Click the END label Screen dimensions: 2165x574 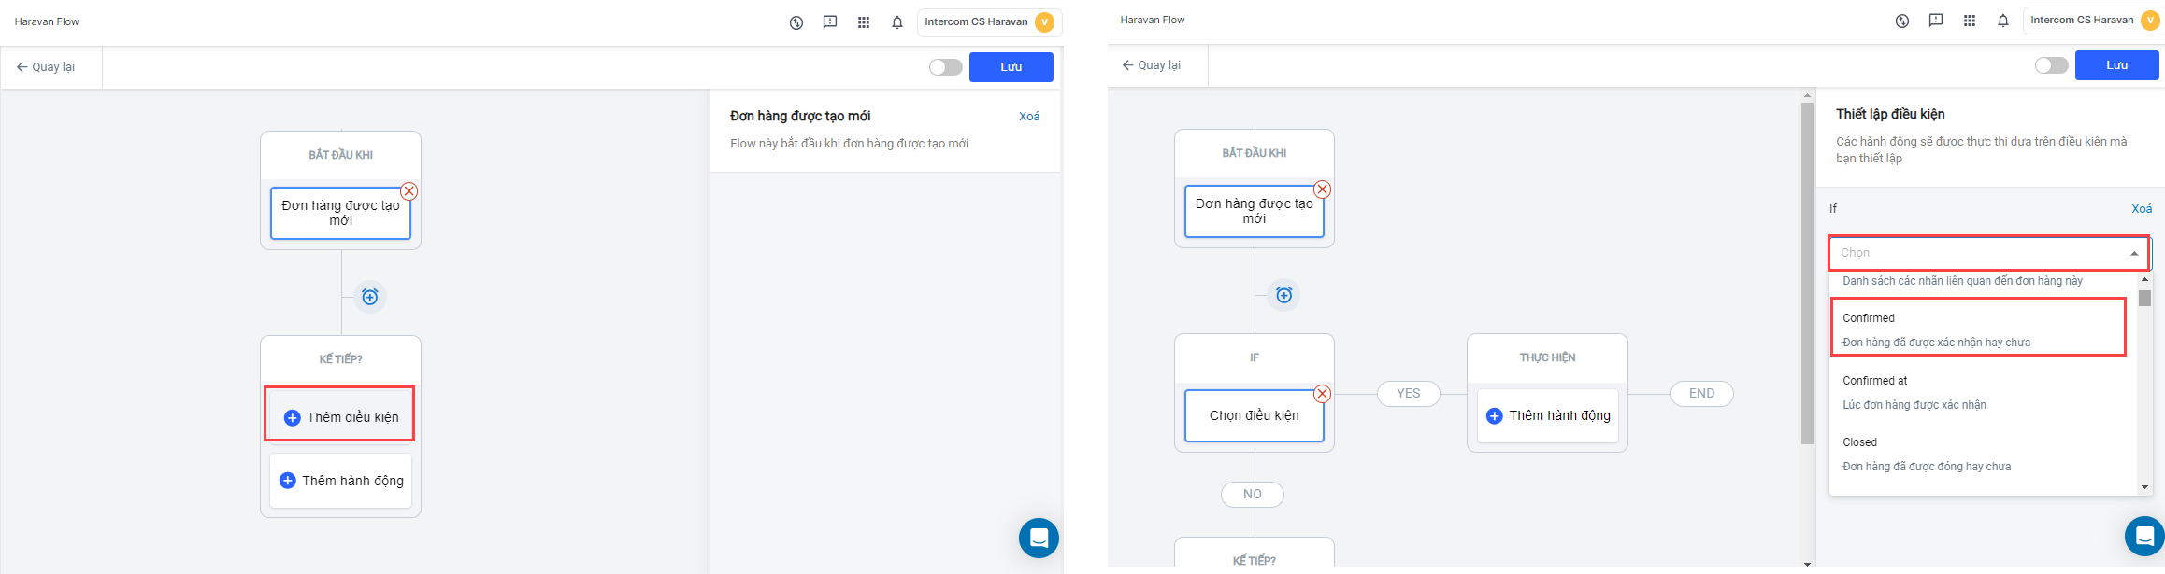click(1701, 394)
